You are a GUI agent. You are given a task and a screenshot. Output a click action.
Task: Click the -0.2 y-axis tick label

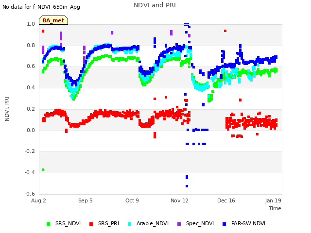point(30,151)
